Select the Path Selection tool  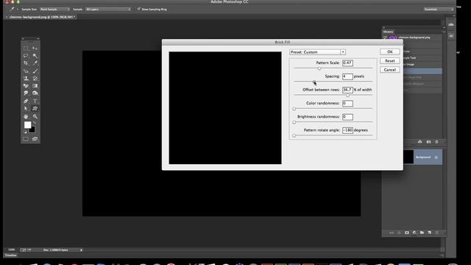26,108
